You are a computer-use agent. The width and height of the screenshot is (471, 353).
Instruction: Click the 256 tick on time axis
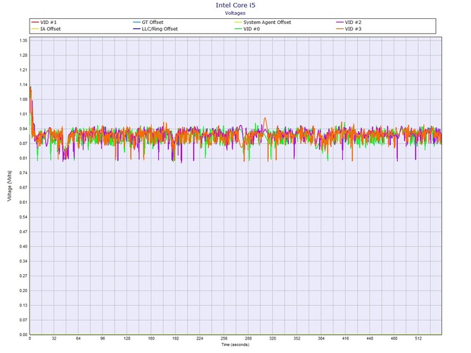click(x=224, y=338)
